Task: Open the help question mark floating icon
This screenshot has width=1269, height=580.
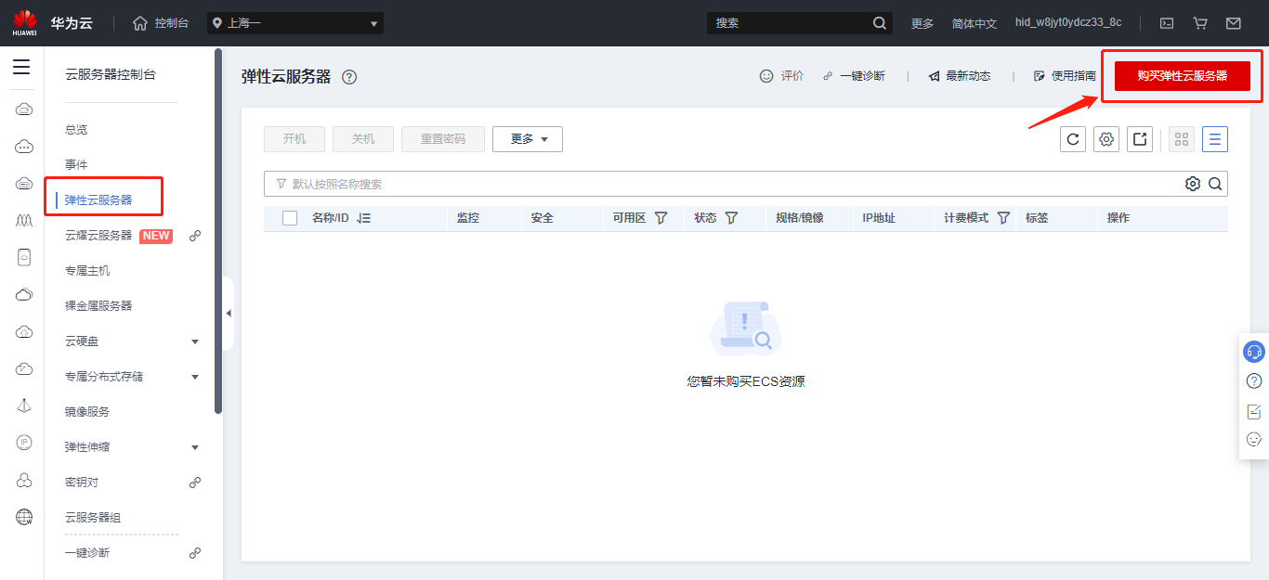Action: 1253,380
